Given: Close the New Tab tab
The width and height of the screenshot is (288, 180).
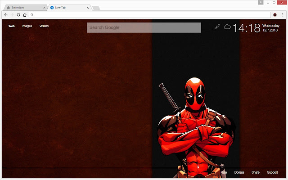Looking at the screenshot, I should [x=88, y=8].
